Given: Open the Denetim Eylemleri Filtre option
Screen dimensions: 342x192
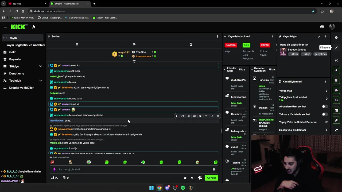Looking at the screenshot, I should [x=272, y=70].
